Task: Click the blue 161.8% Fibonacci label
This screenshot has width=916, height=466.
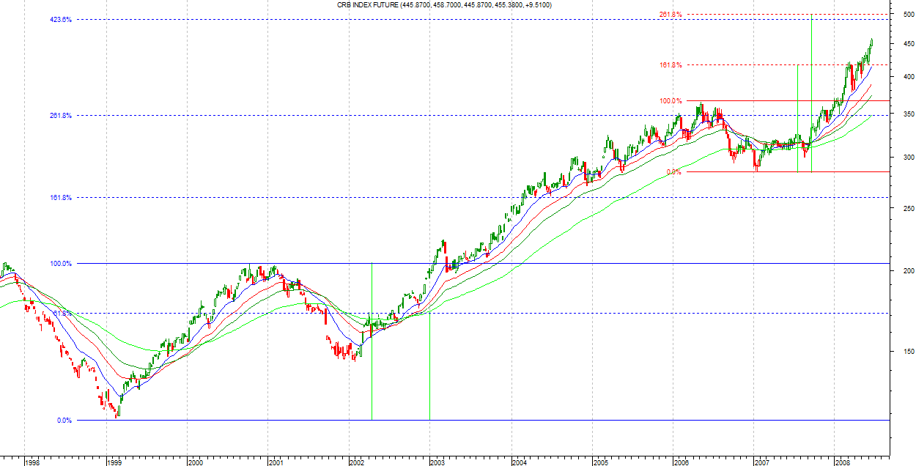Action: (x=62, y=197)
